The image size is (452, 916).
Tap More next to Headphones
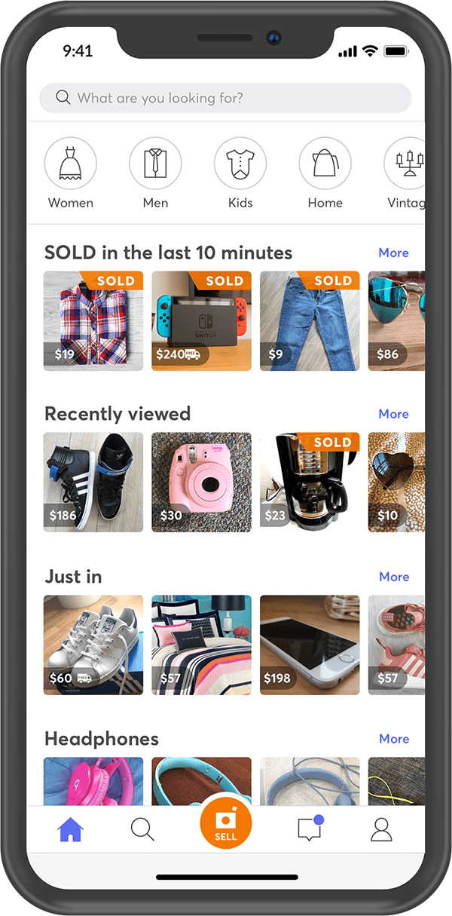(394, 739)
